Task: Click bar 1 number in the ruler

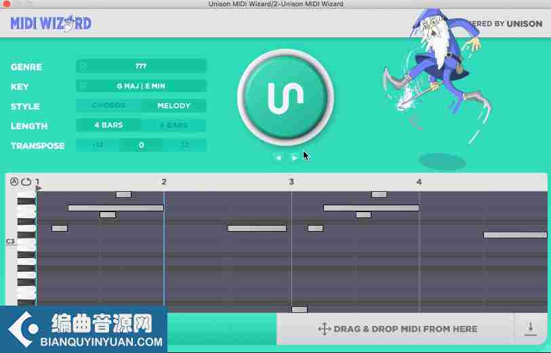Action: 37,182
